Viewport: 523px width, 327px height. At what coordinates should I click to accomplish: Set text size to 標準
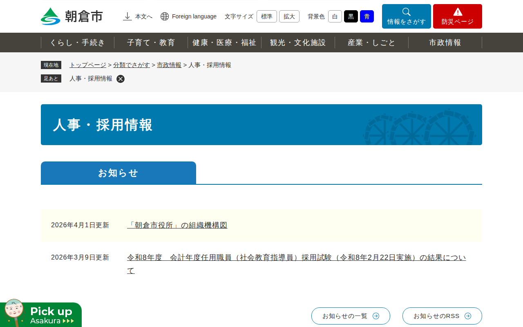pos(266,16)
